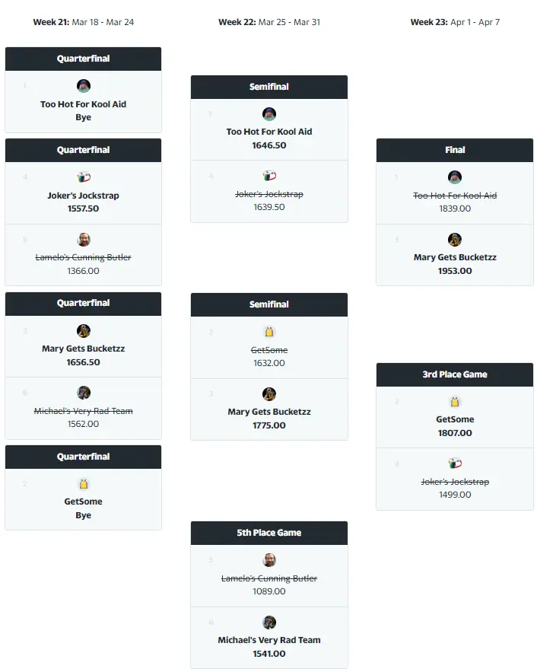The width and height of the screenshot is (537, 672).
Task: Open Michael's Very Rad Team link in the Quarterfinal
Action: pyautogui.click(x=84, y=411)
